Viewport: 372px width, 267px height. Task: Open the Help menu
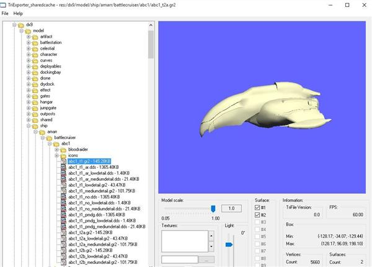(x=18, y=13)
